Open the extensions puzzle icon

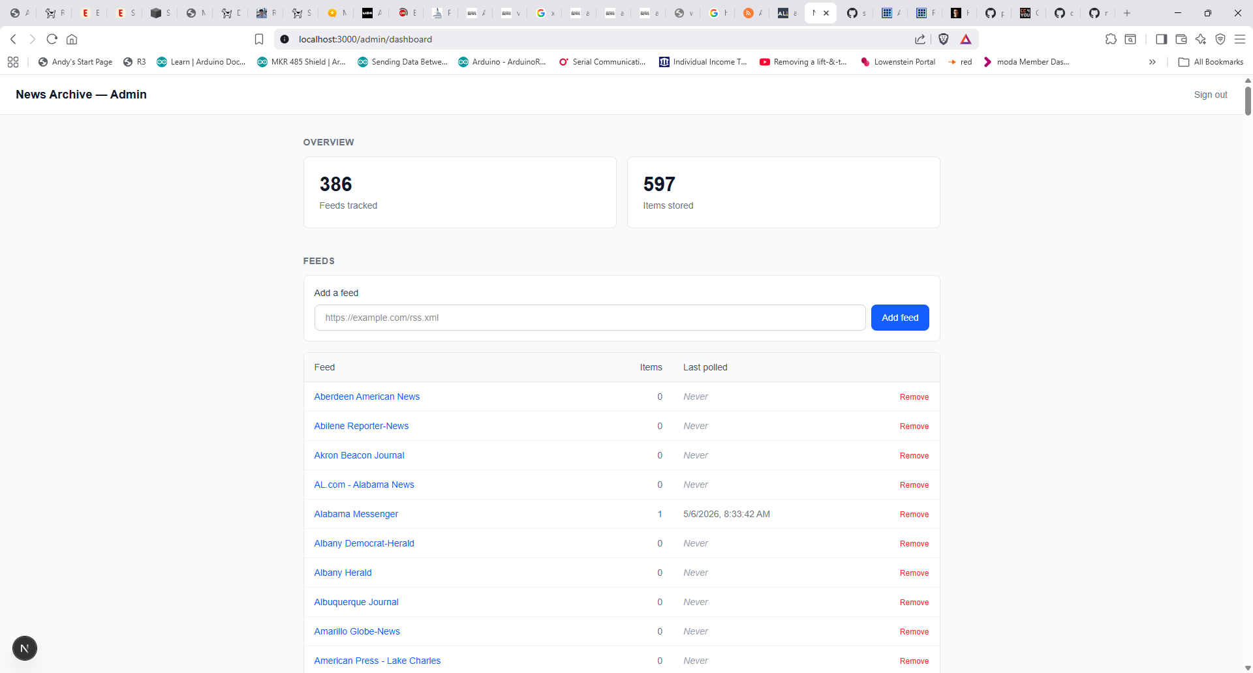coord(1111,39)
